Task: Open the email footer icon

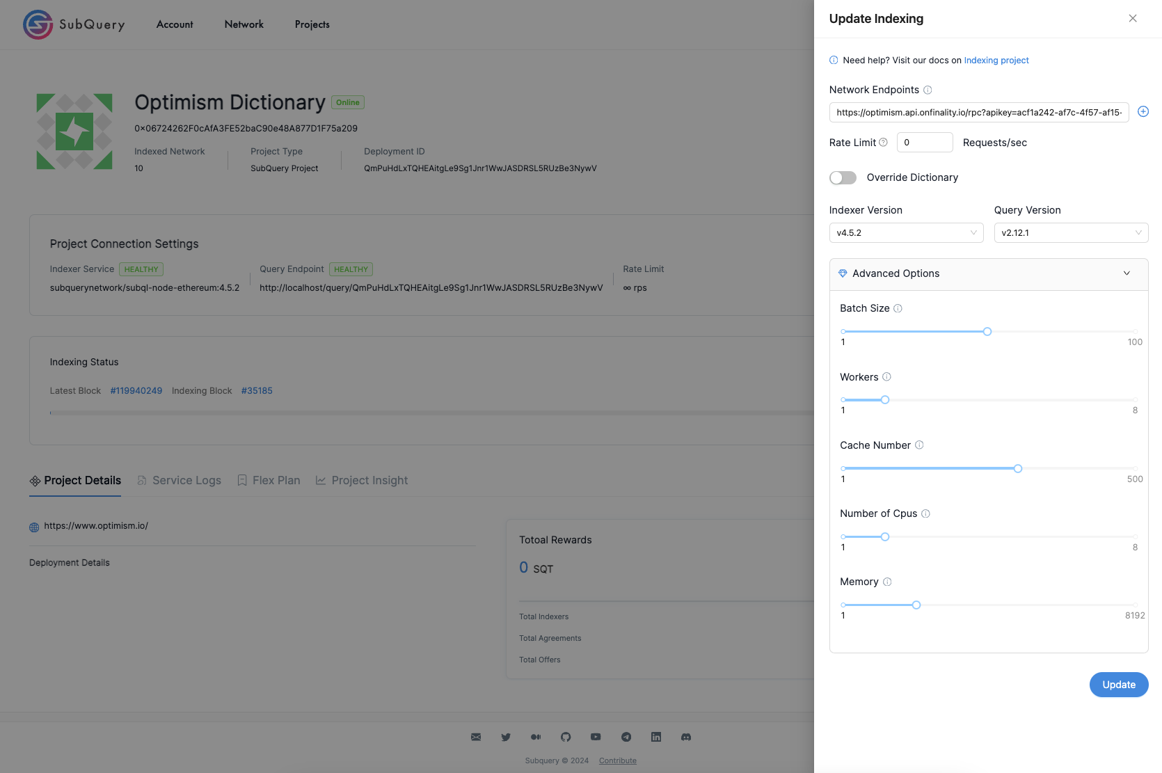Action: click(476, 737)
